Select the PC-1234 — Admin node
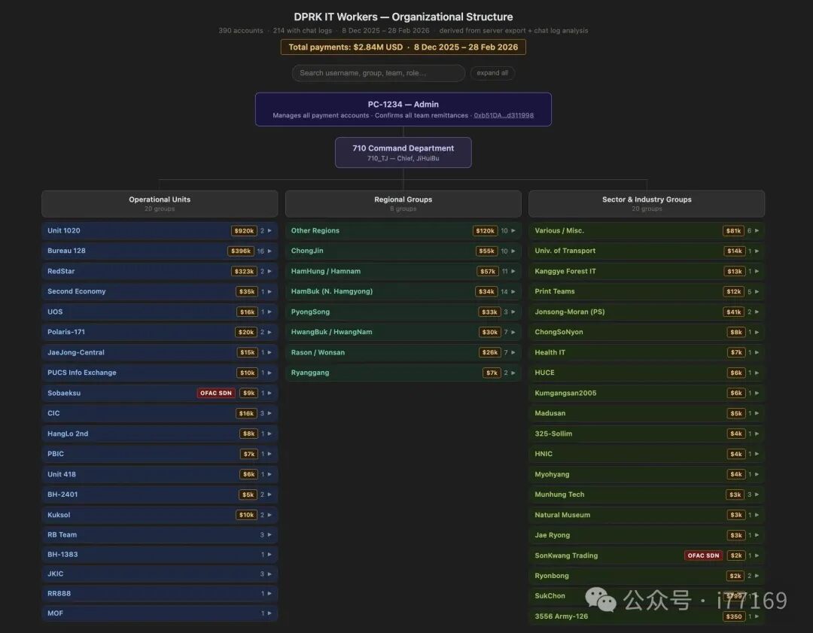Image resolution: width=813 pixels, height=633 pixels. pos(403,109)
